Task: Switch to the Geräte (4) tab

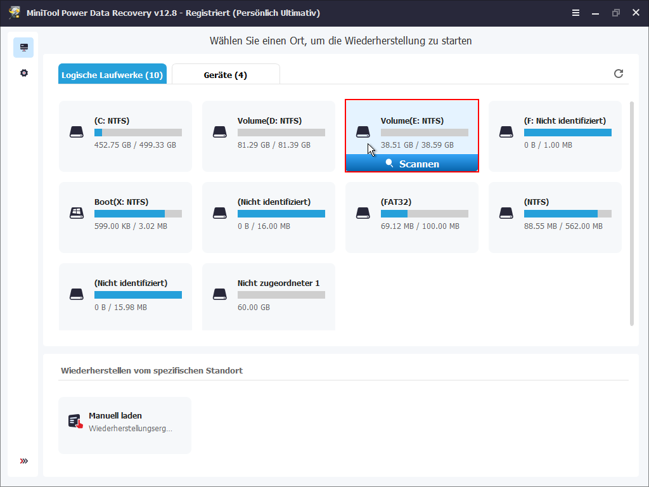Action: (226, 74)
